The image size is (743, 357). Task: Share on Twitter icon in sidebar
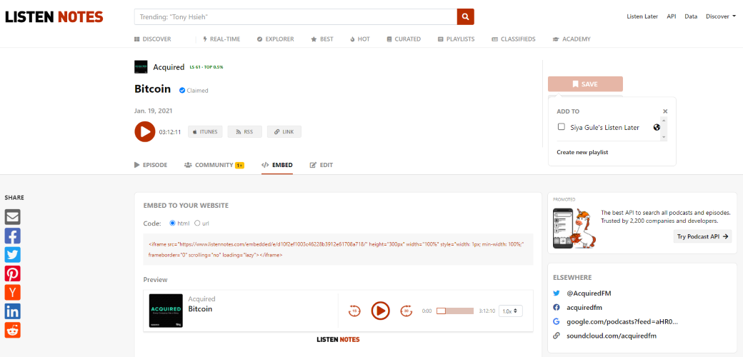(13, 255)
